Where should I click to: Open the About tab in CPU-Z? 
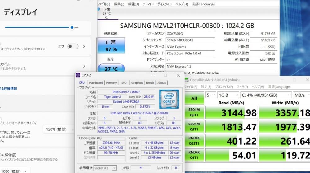[162, 83]
